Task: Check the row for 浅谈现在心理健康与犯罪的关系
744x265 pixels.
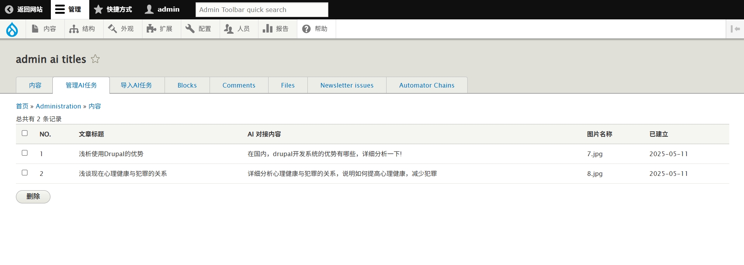Action: 25,173
